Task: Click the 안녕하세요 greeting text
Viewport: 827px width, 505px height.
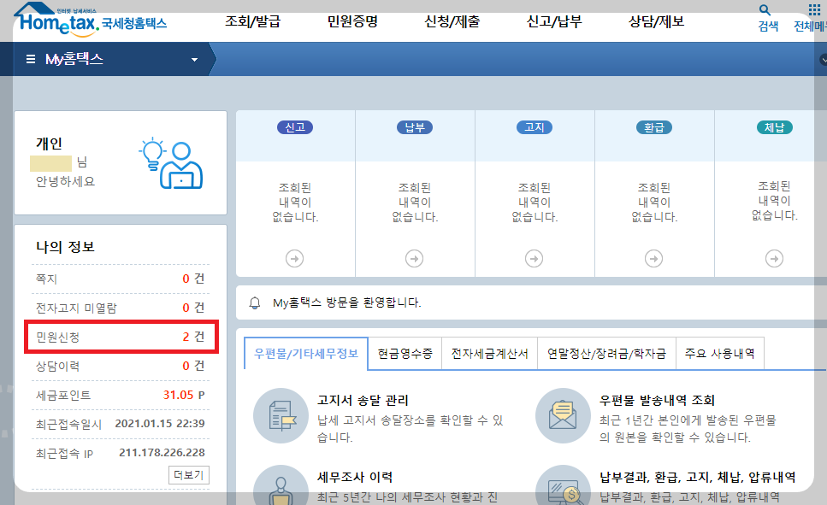Action: coord(65,181)
